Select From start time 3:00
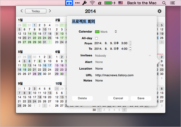181x127 pixels. [124, 43]
